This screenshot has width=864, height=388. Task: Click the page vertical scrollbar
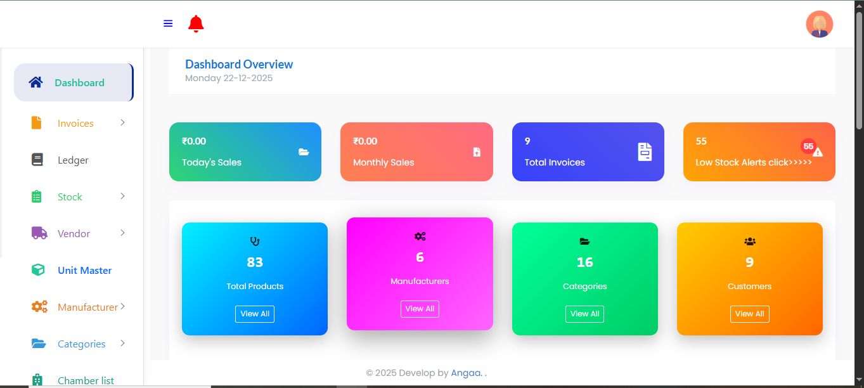click(x=859, y=70)
